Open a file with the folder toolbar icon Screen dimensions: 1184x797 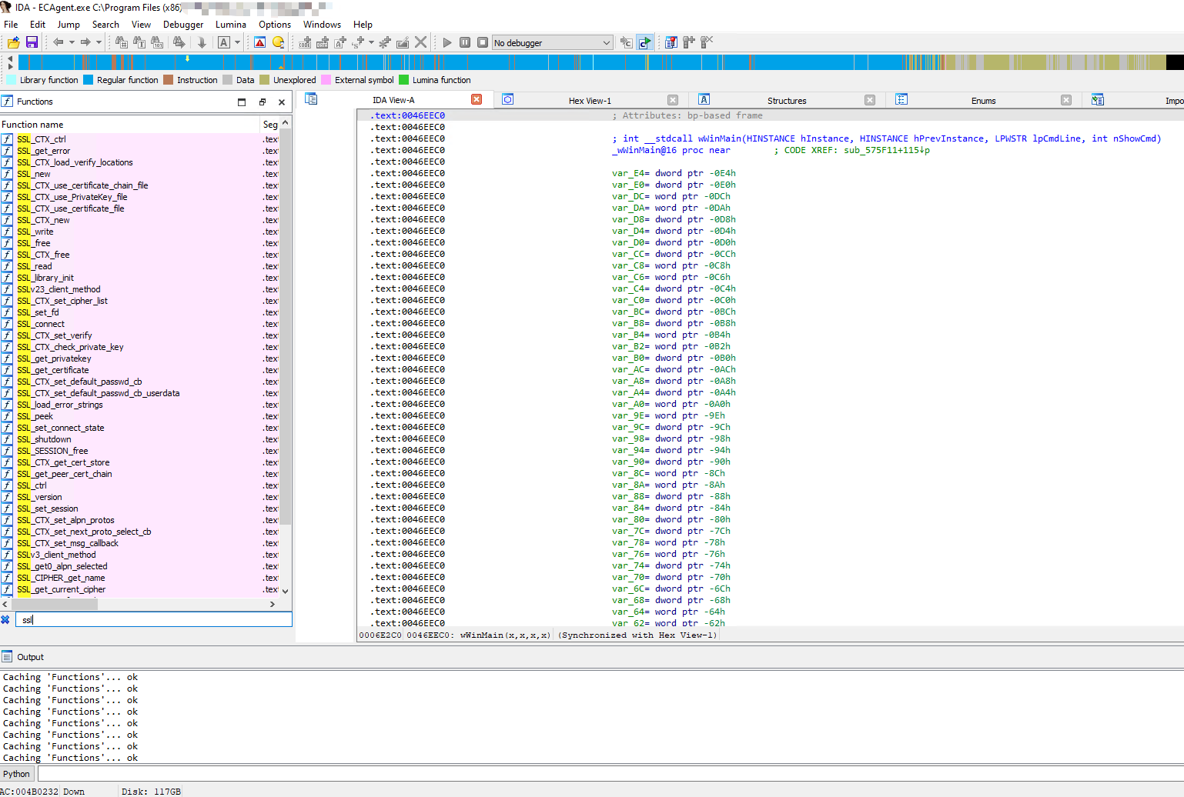point(14,42)
